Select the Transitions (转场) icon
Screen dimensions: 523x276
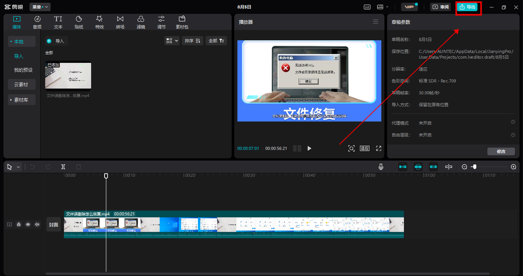click(x=120, y=22)
